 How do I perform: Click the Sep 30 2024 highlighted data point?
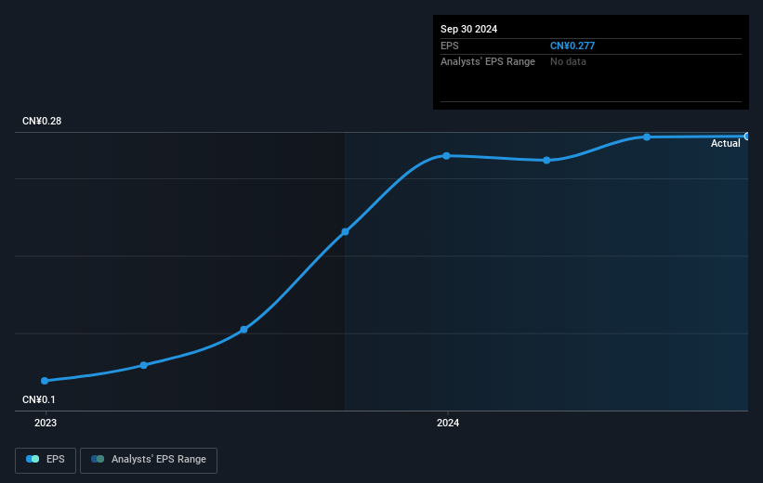click(x=747, y=137)
